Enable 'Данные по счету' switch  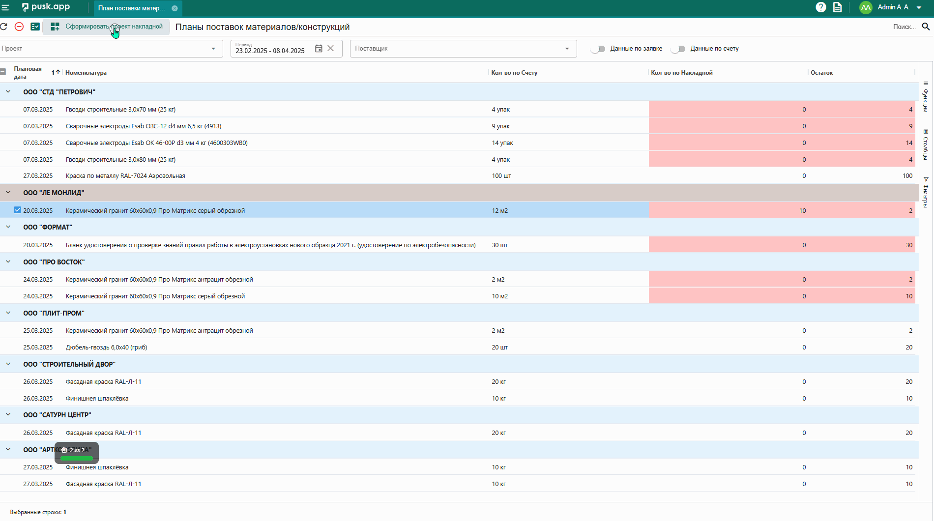click(678, 49)
